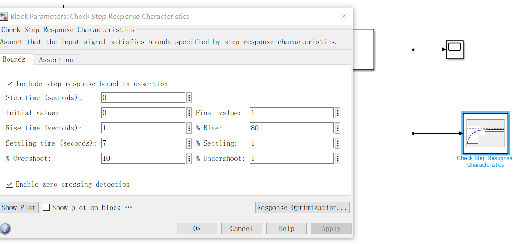Enable the Show plot on block checkbox
519x244 pixels.
click(x=47, y=208)
